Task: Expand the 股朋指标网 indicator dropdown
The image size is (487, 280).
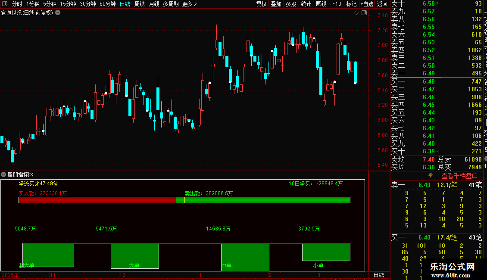Action: click(3, 174)
